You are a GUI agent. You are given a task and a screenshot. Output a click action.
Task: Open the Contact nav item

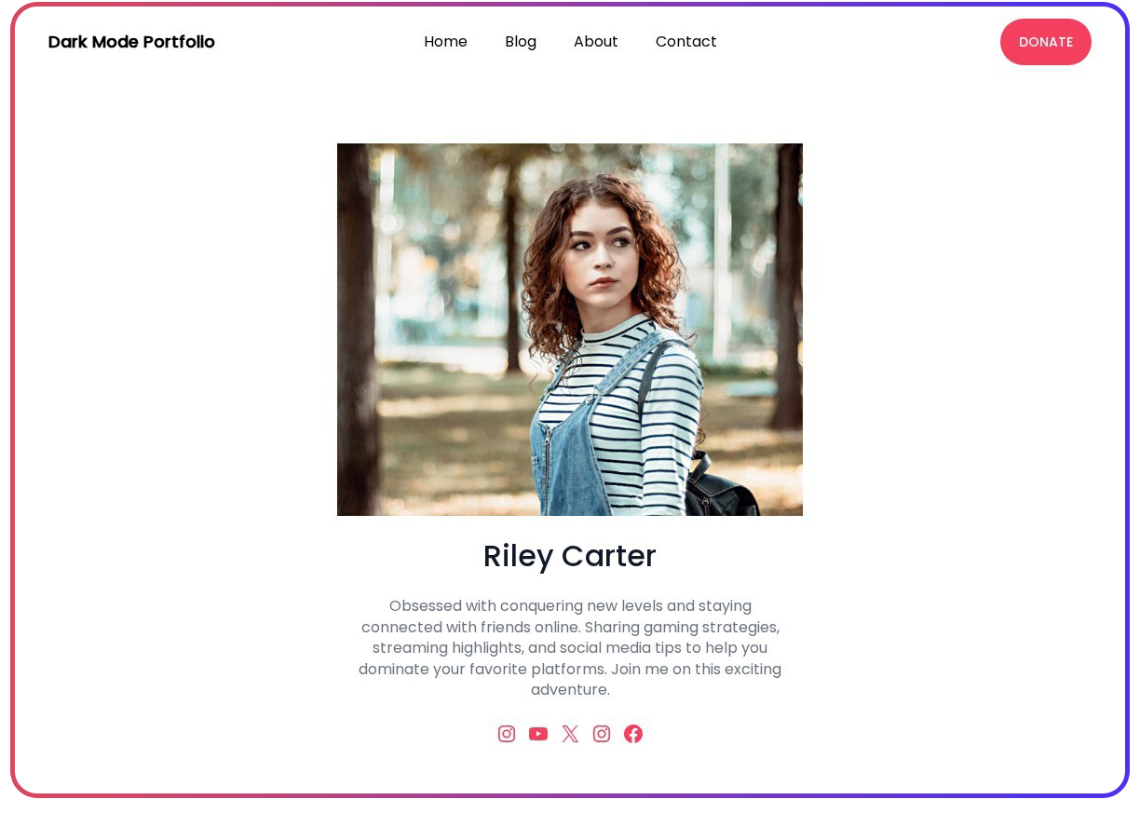(686, 42)
